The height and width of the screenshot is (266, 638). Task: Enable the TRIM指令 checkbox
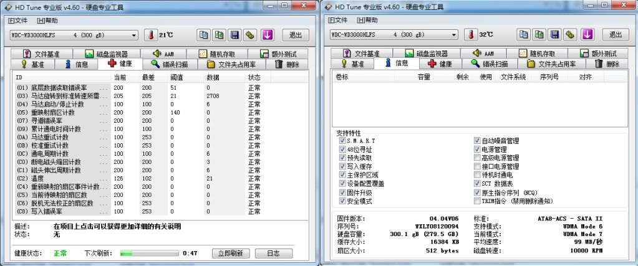(x=478, y=202)
